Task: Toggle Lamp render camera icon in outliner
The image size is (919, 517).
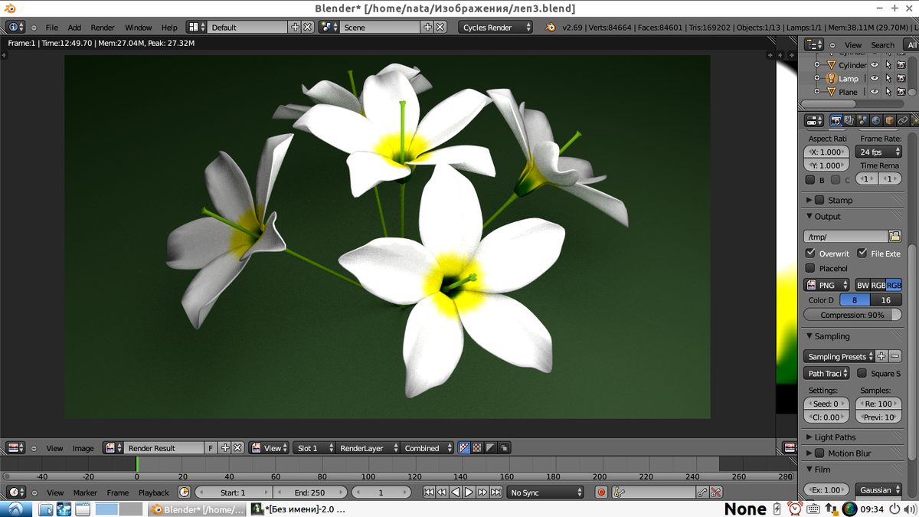Action: click(901, 78)
